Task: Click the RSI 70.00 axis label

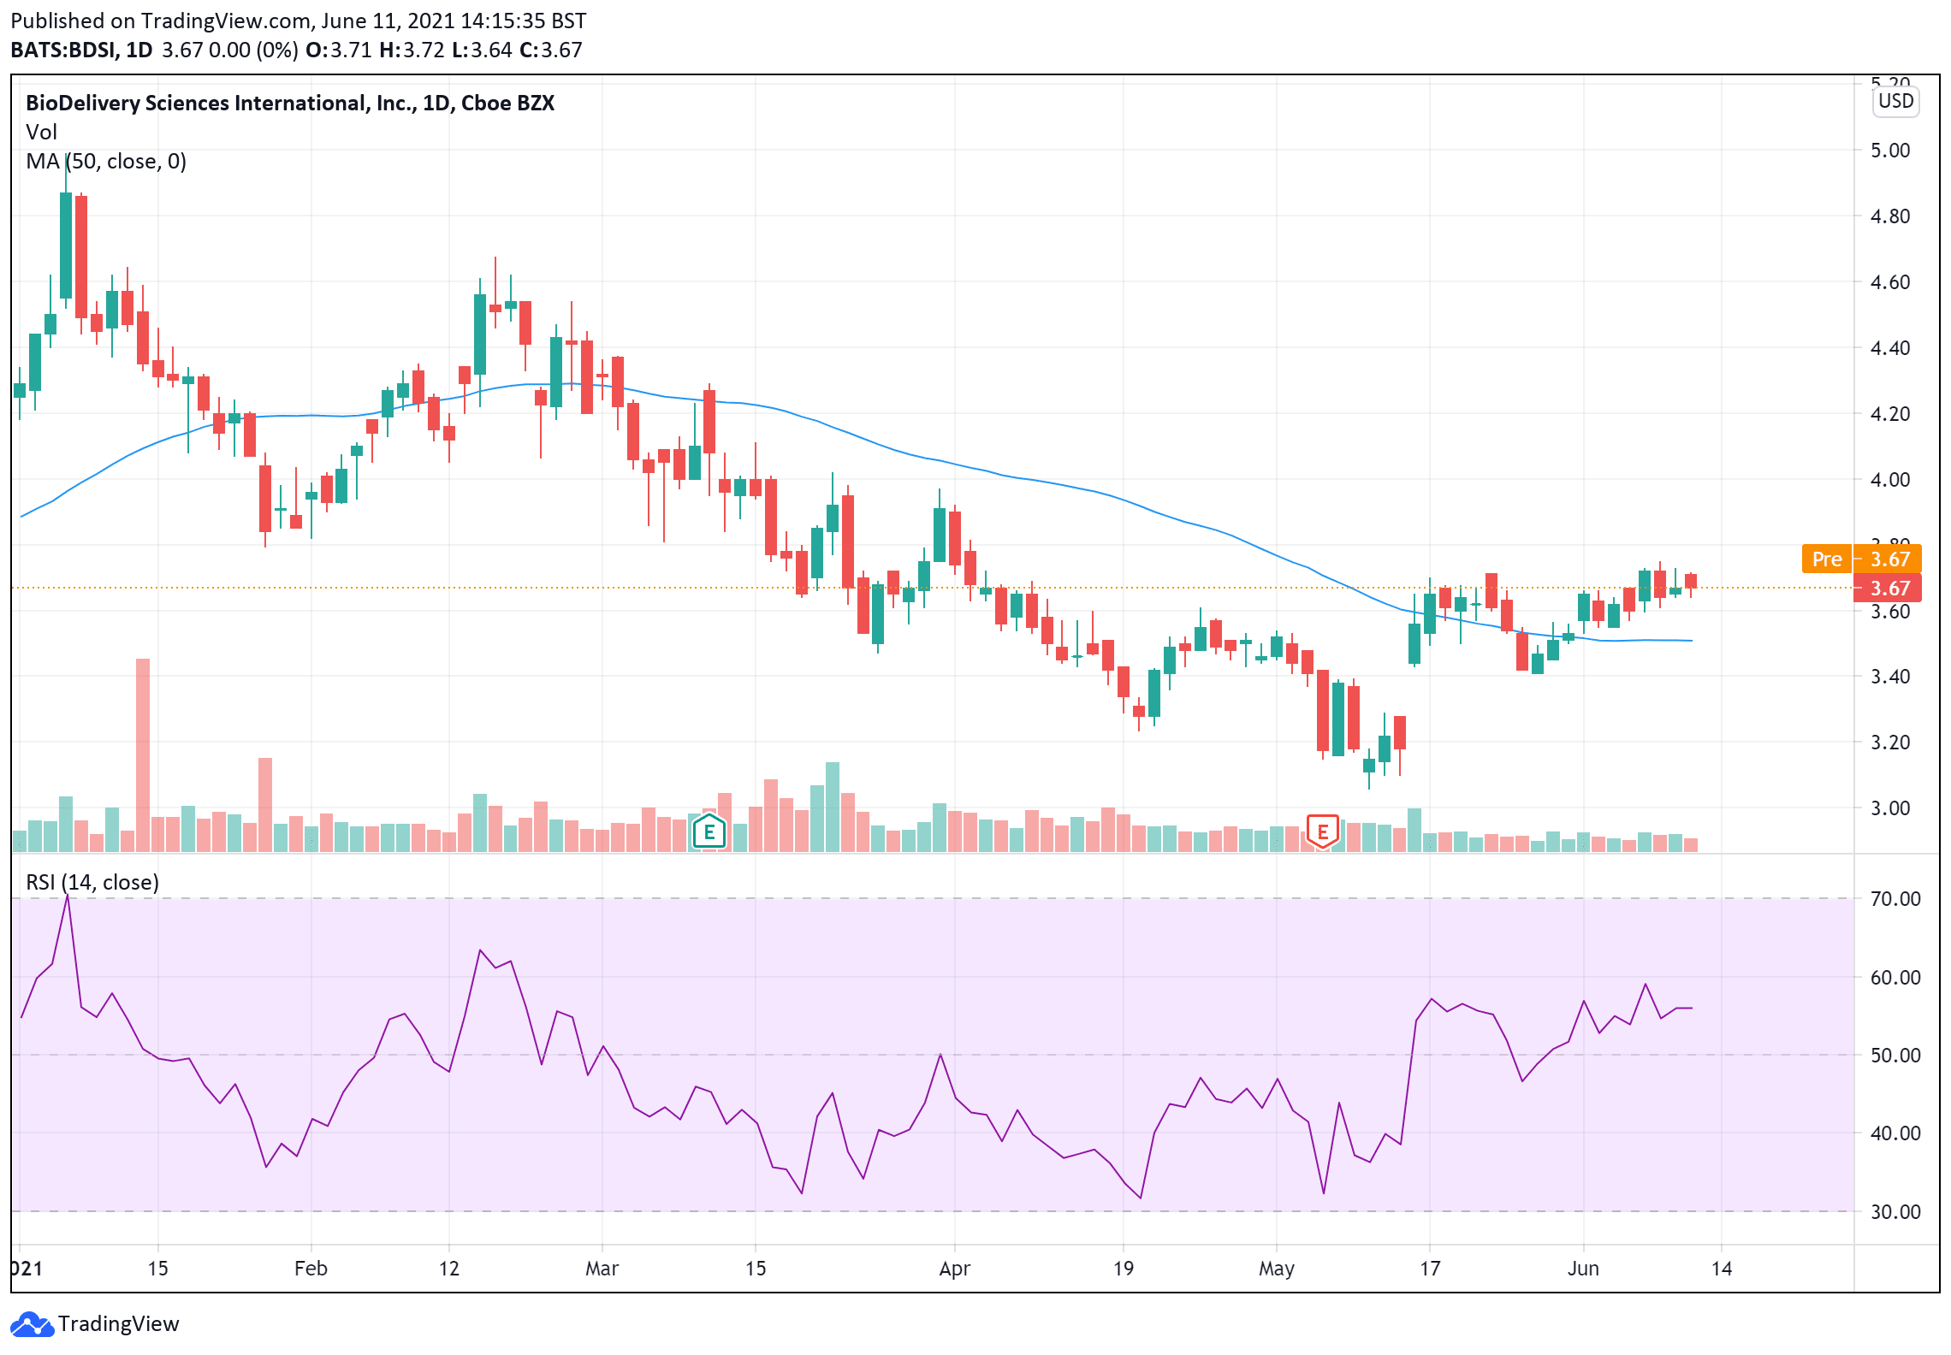Action: click(1895, 899)
